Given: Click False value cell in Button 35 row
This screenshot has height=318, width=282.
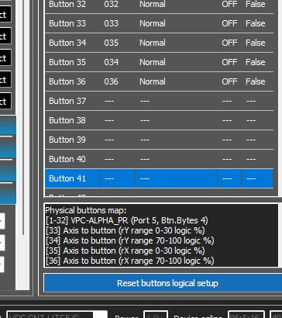Looking at the screenshot, I should [x=256, y=62].
